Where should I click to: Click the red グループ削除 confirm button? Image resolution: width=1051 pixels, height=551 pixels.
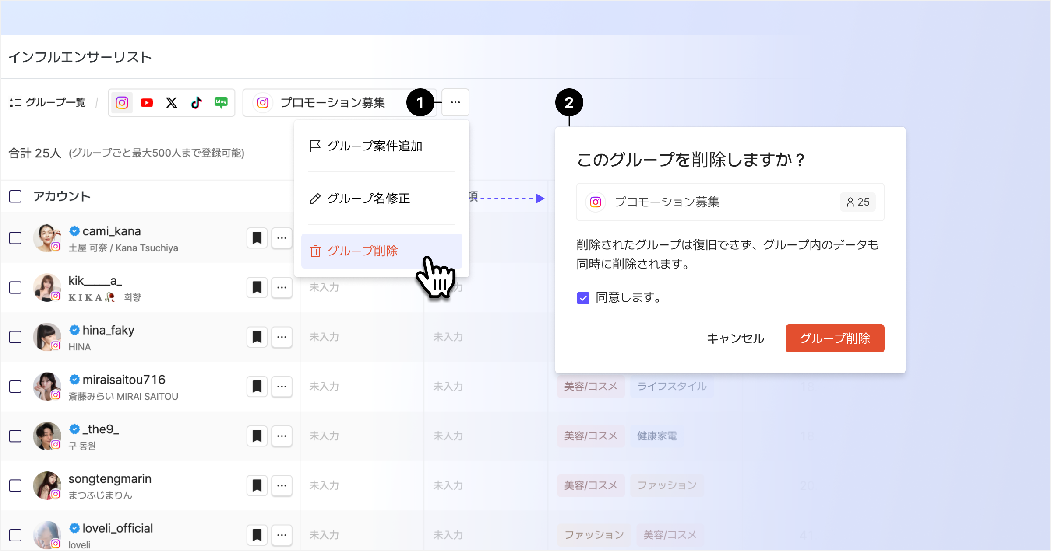coord(835,338)
